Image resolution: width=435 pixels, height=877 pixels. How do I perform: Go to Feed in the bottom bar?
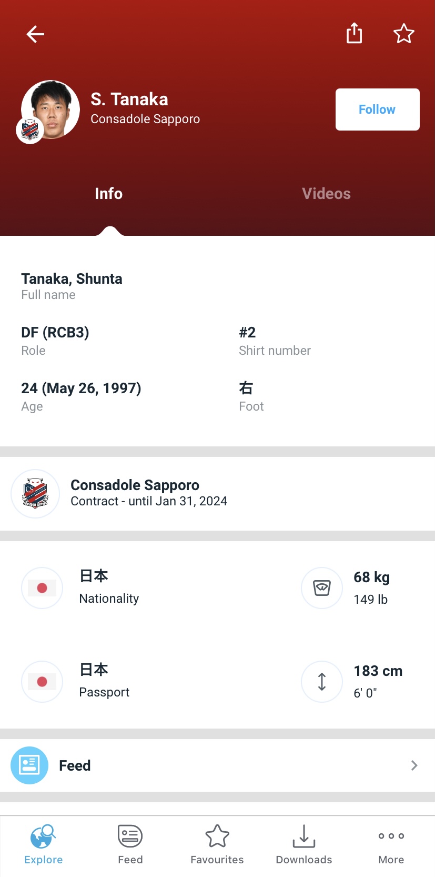pyautogui.click(x=130, y=845)
